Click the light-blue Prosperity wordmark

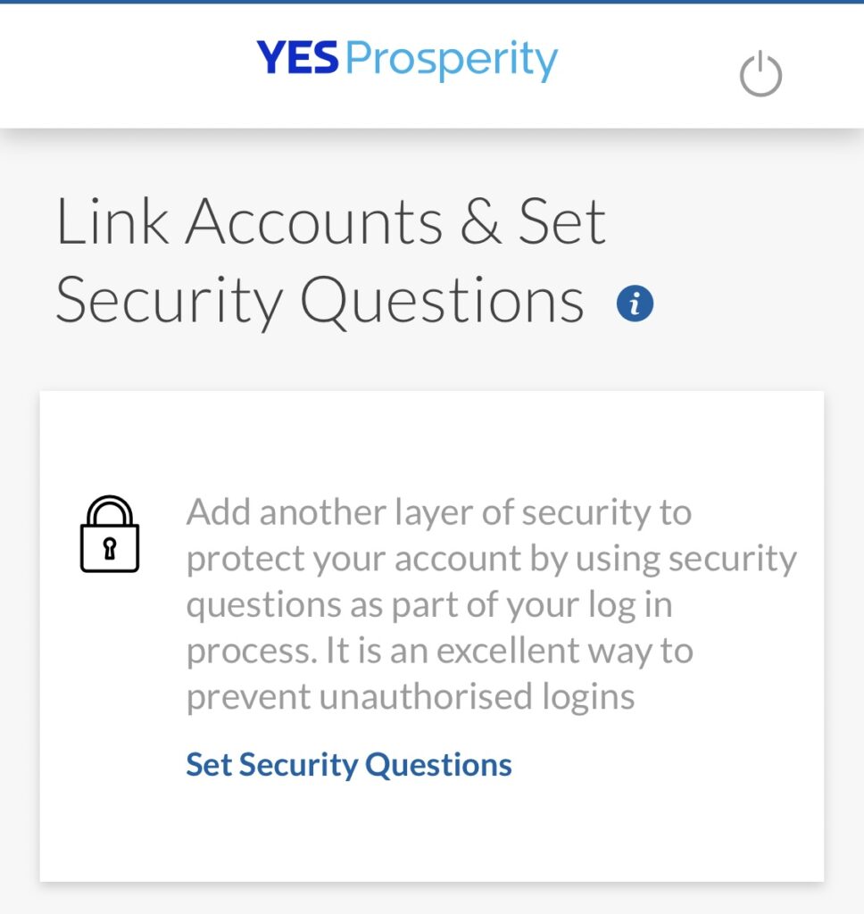click(452, 61)
